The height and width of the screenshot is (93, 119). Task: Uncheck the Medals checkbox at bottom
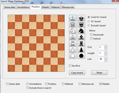[x=100, y=84]
